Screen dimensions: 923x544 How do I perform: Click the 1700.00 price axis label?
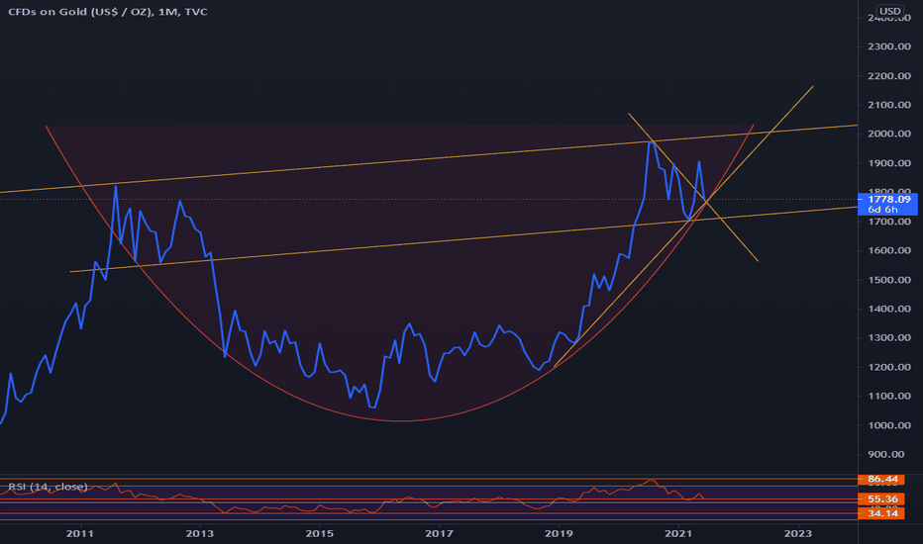pos(889,222)
